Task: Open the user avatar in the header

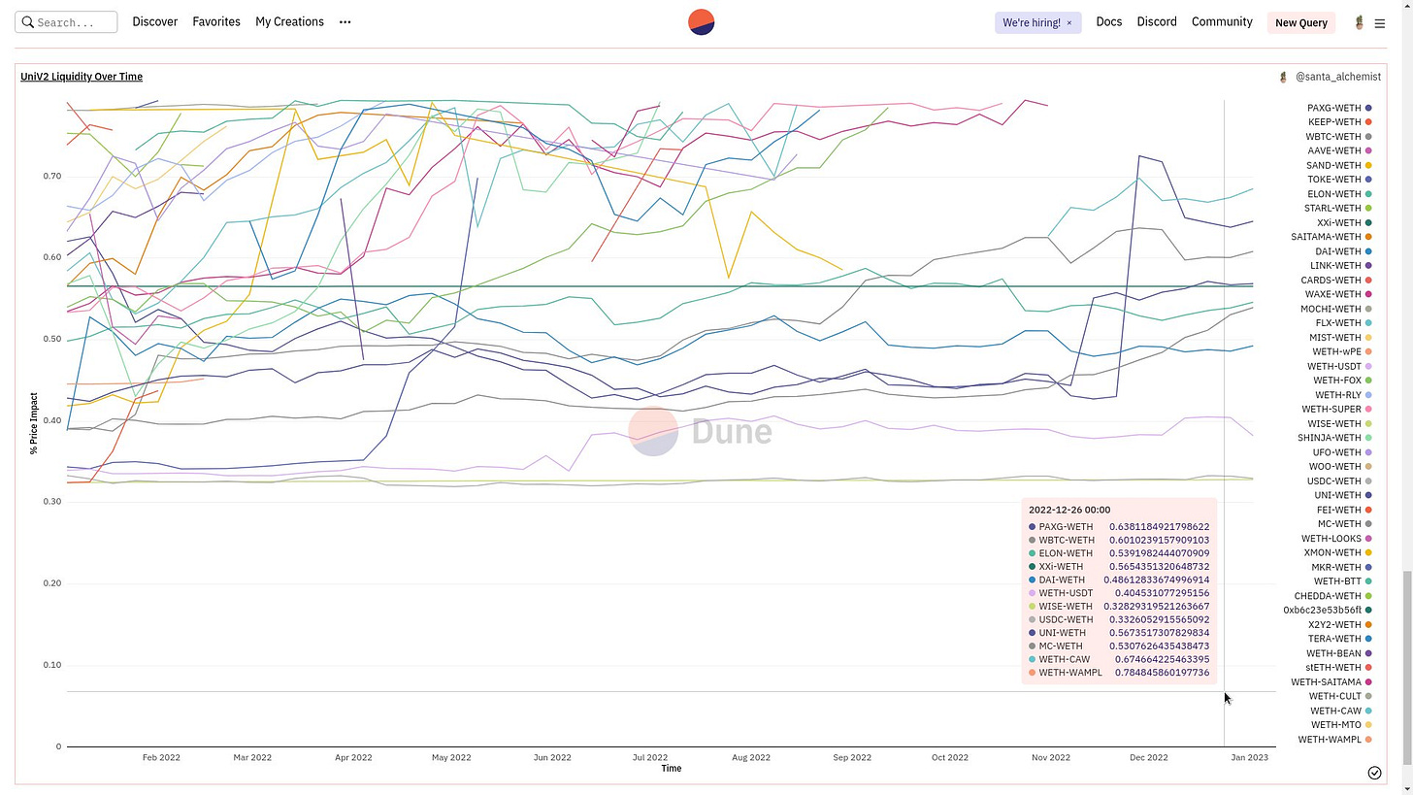Action: 1359,22
